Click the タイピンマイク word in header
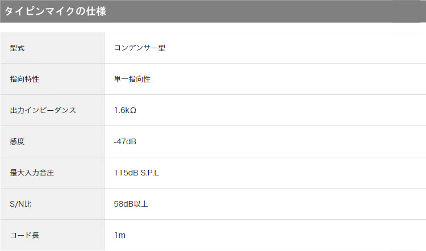The height and width of the screenshot is (251, 426). (x=39, y=11)
